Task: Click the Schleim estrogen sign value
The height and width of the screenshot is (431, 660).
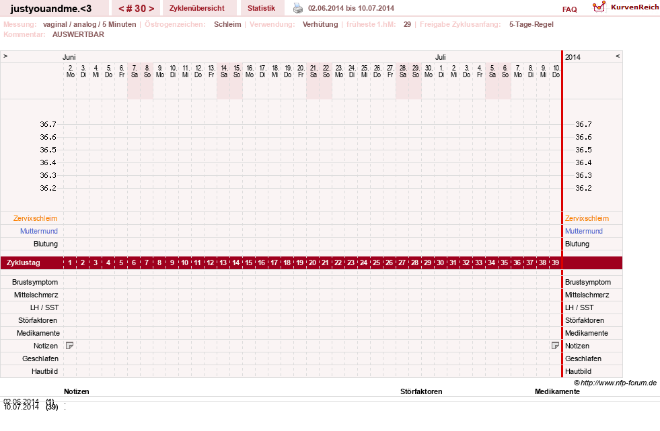Action: (x=227, y=24)
